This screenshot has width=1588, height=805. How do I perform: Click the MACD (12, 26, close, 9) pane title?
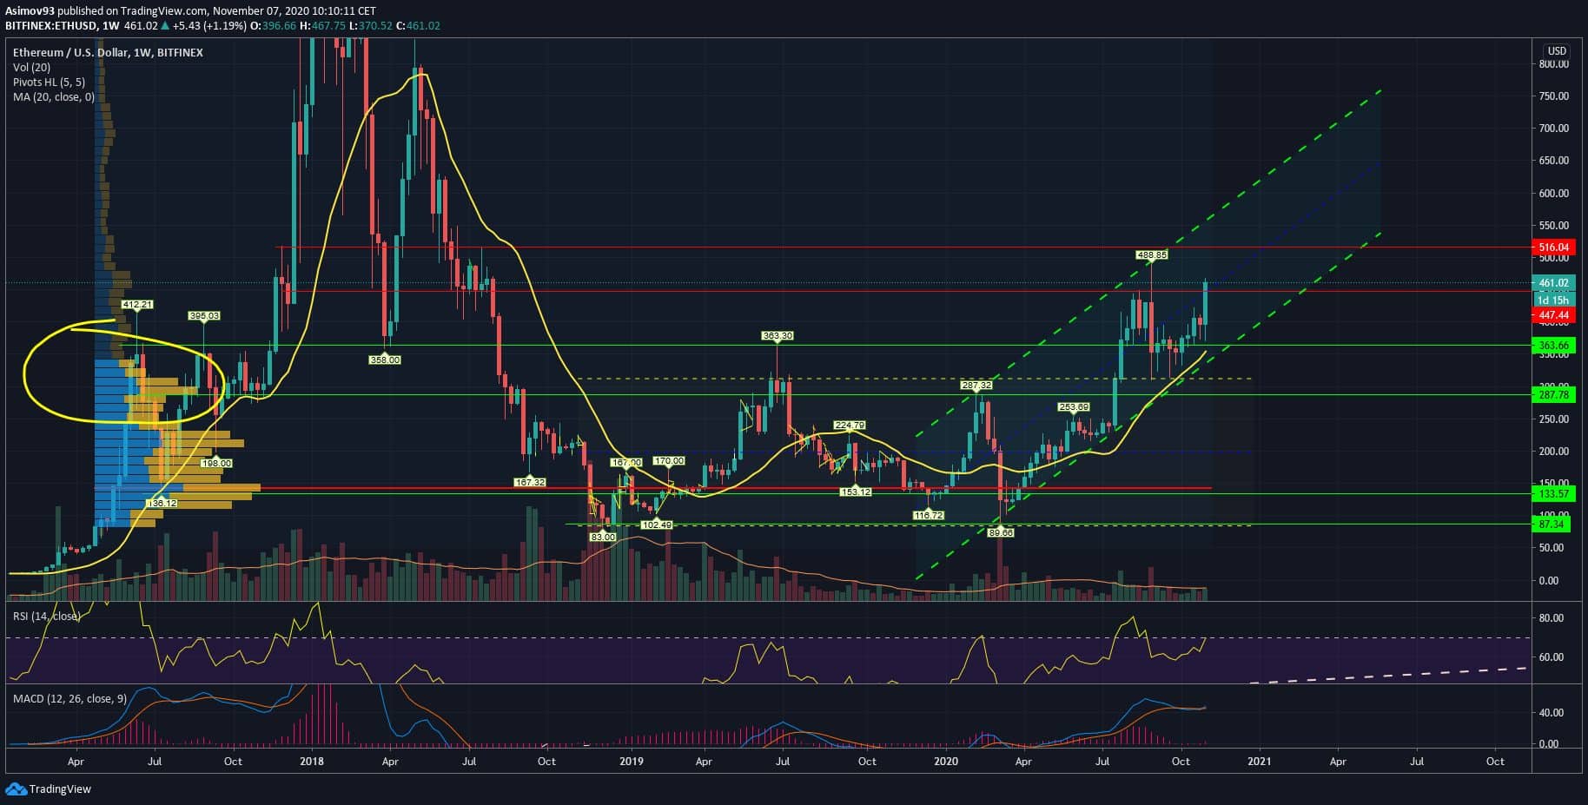click(69, 698)
